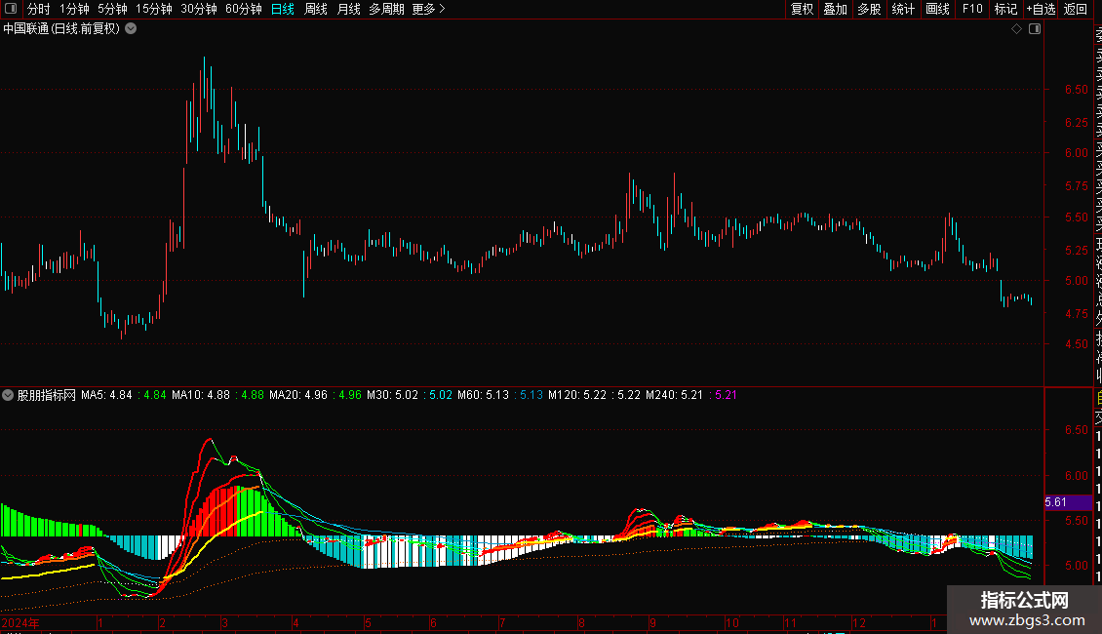Click the 6.50 price label on main chart axis
This screenshot has width=1102, height=634.
[1076, 90]
